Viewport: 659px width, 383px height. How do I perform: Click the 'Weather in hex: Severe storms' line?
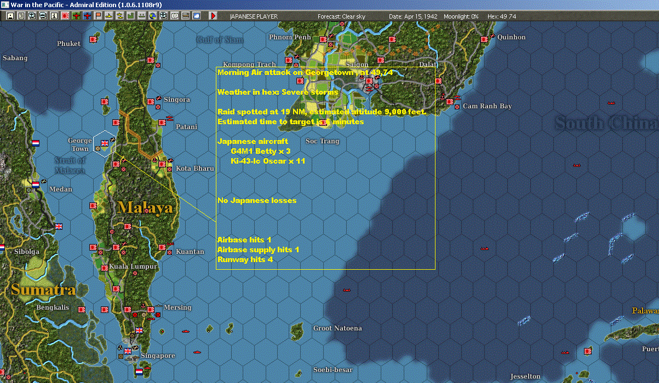(278, 92)
